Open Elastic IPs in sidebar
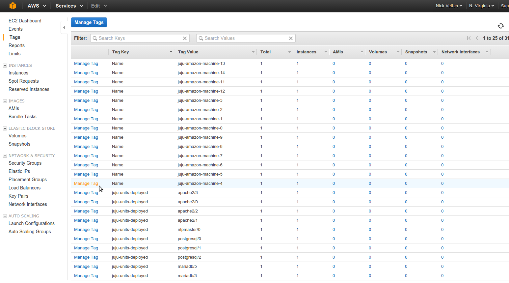509x283 pixels. pyautogui.click(x=19, y=171)
